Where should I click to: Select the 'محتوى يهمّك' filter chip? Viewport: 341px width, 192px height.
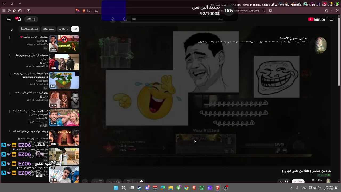point(49,29)
